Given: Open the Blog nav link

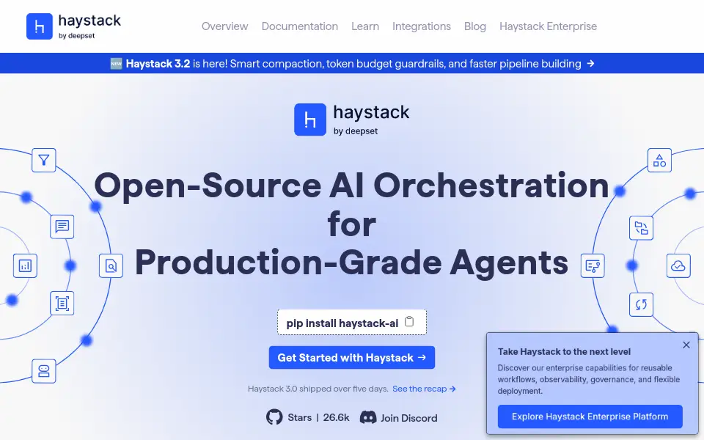Looking at the screenshot, I should 474,26.
